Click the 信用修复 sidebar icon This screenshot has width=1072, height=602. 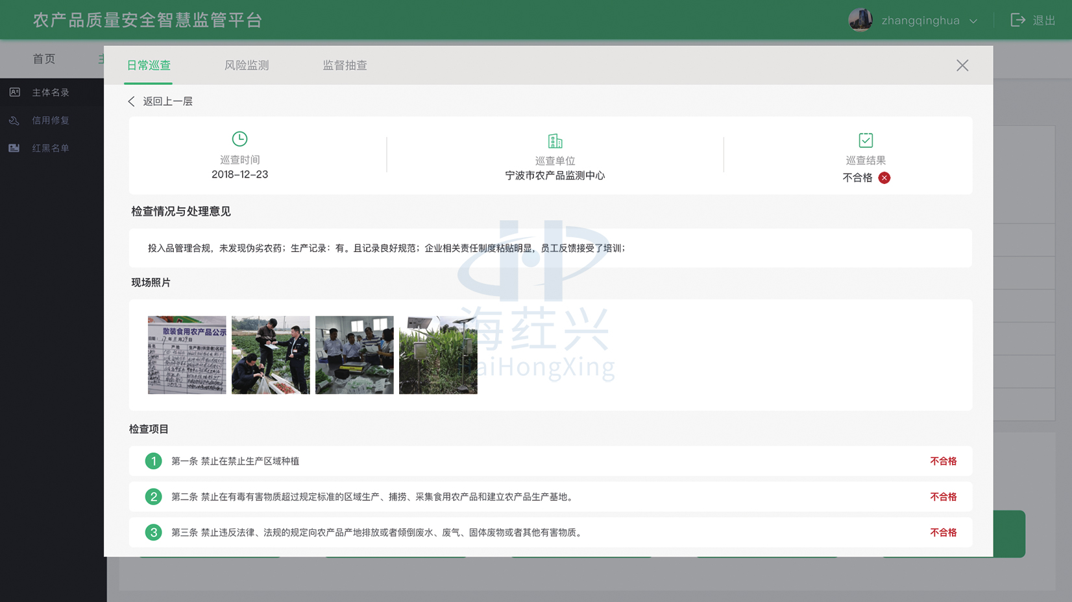click(x=14, y=121)
